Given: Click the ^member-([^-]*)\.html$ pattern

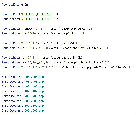Looking at the screenshot, I should pyautogui.click(x=39, y=29).
